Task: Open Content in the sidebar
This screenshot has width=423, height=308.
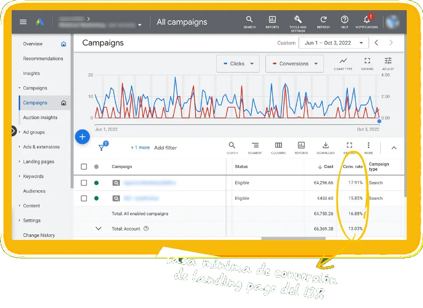Action: click(x=31, y=206)
